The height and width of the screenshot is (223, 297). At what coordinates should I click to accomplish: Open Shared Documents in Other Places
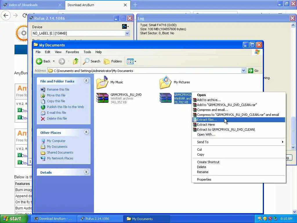60,152
